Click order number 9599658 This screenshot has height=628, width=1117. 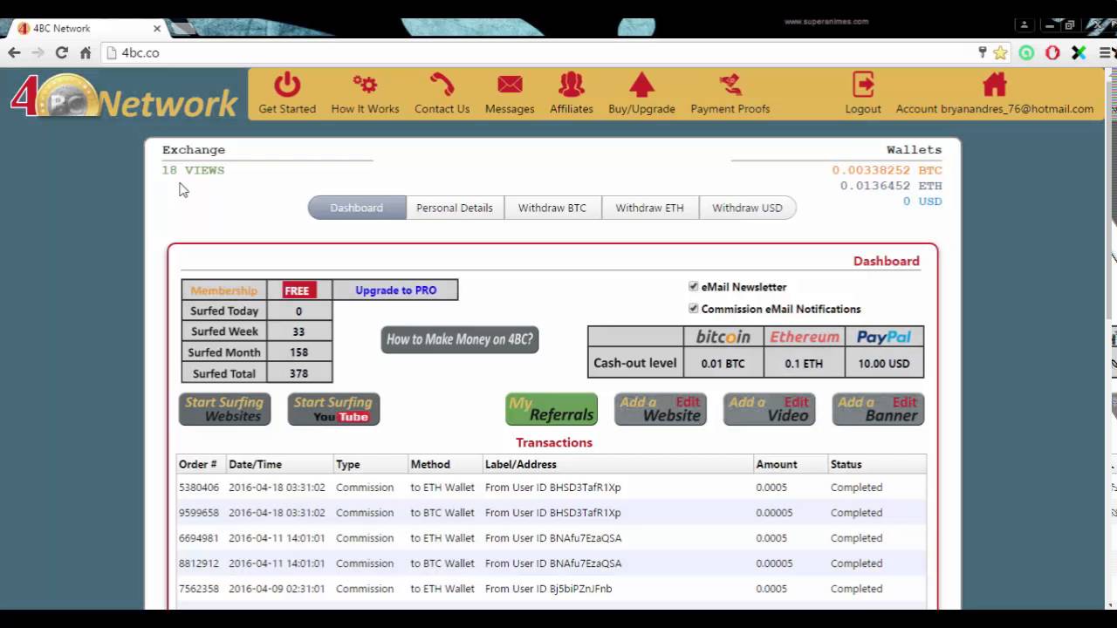point(199,512)
